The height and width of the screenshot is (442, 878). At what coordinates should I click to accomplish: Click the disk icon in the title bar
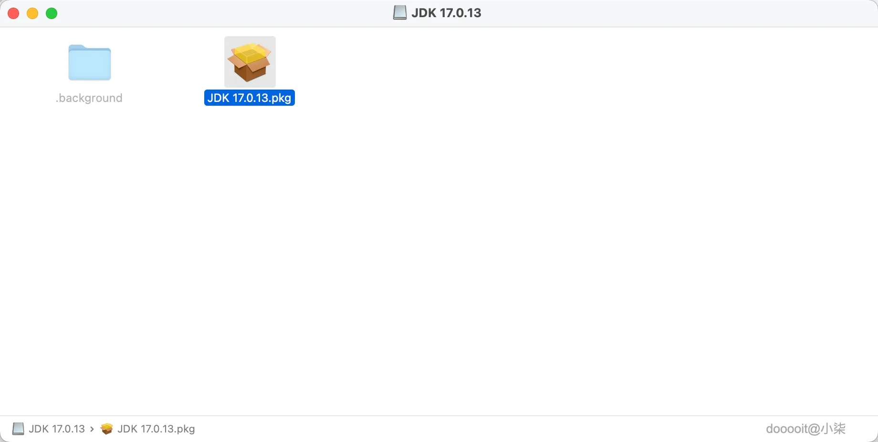(x=400, y=13)
